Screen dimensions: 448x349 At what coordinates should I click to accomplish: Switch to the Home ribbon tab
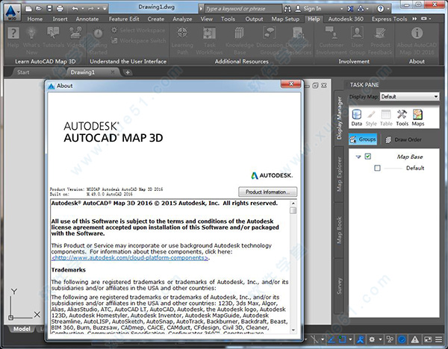pos(35,19)
